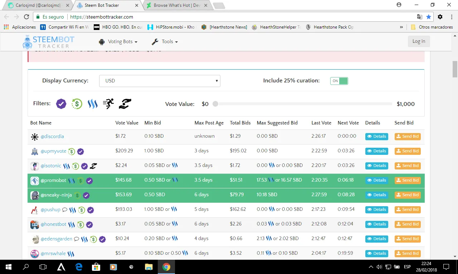
Task: Sort by the Next Vote column header
Action: [x=348, y=123]
